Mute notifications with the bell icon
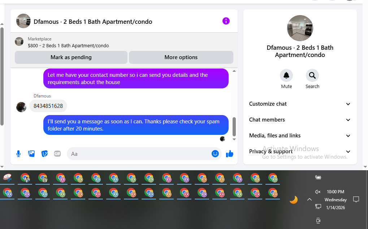The image size is (368, 229). tap(286, 75)
